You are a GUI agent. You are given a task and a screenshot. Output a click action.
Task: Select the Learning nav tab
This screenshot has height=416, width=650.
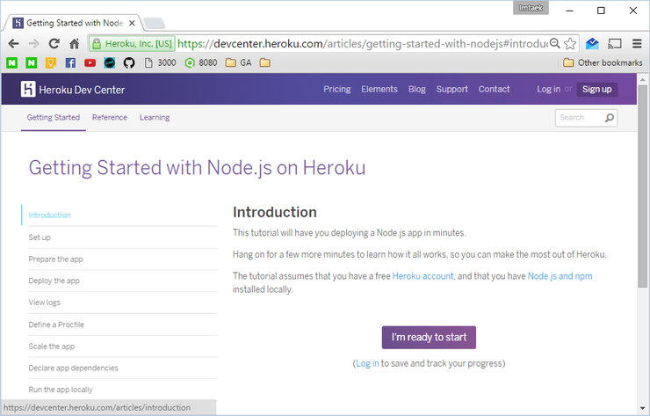click(155, 118)
